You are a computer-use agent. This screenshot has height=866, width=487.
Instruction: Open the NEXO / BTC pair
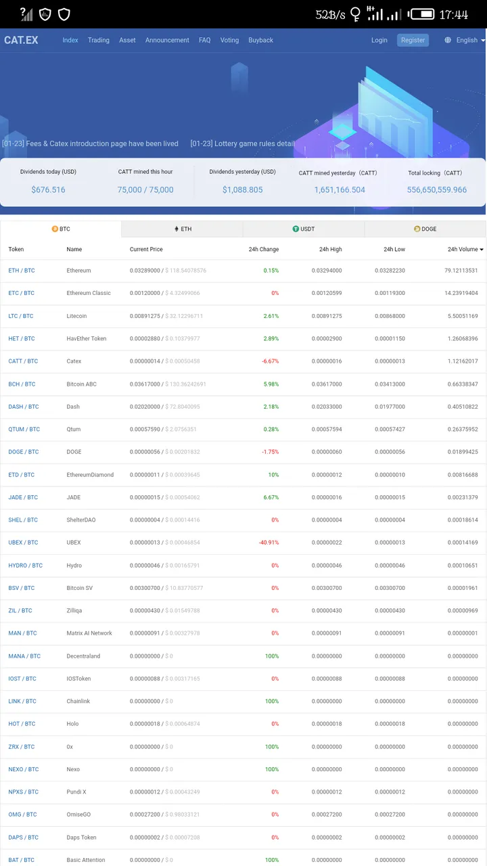coord(24,769)
